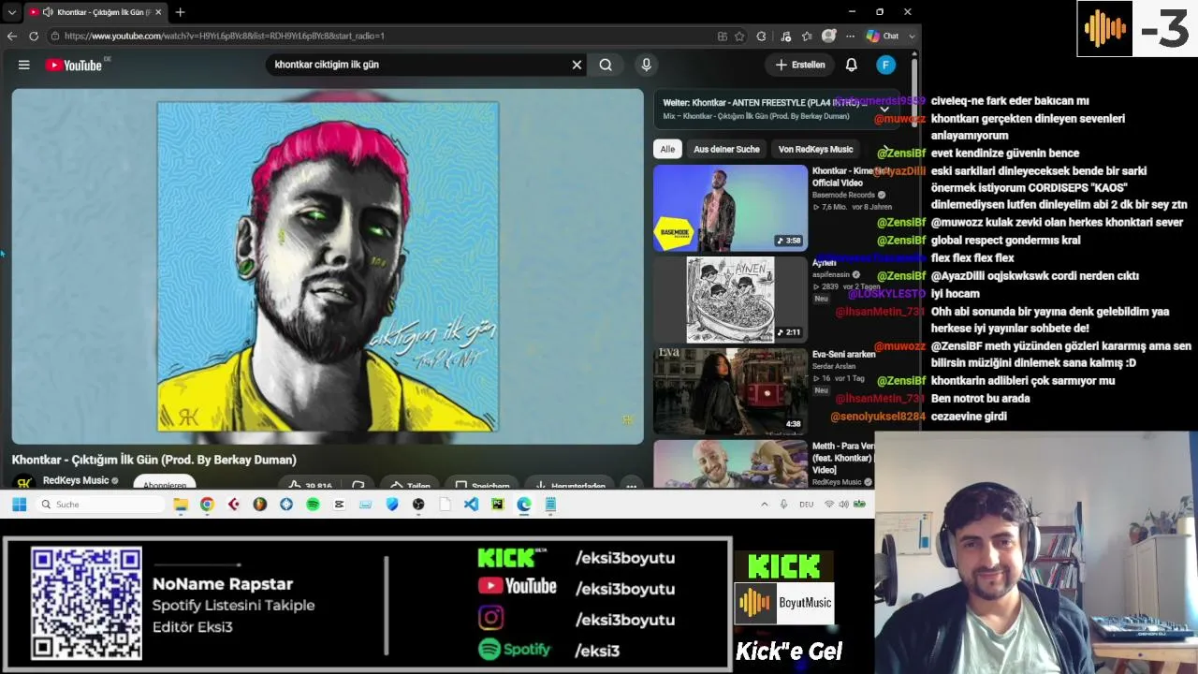Screen dimensions: 1198x674
Task: Open the Metth Para Ver video thumbnail
Action: tap(730, 464)
